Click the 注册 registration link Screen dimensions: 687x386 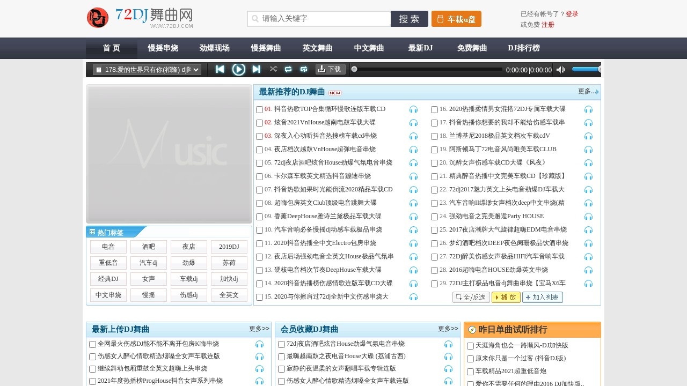coord(548,24)
